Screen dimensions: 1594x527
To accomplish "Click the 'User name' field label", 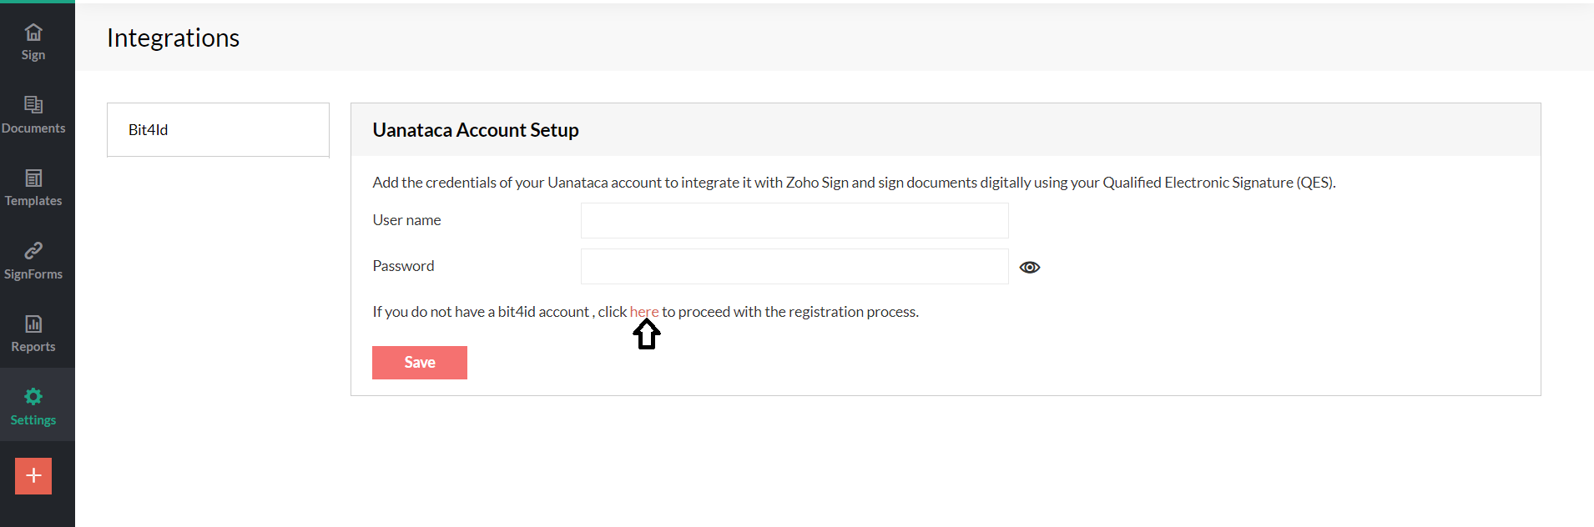I will [x=406, y=220].
